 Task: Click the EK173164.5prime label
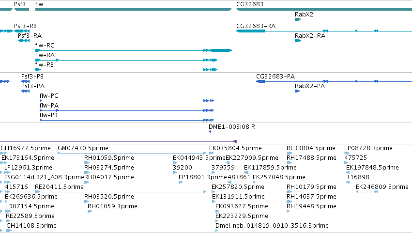coord(28,158)
